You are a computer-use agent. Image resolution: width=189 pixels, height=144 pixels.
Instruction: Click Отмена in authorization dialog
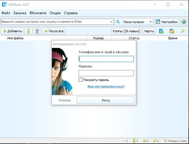64,100
